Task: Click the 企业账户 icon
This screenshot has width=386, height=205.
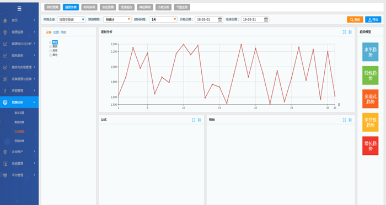Action: click(5, 152)
